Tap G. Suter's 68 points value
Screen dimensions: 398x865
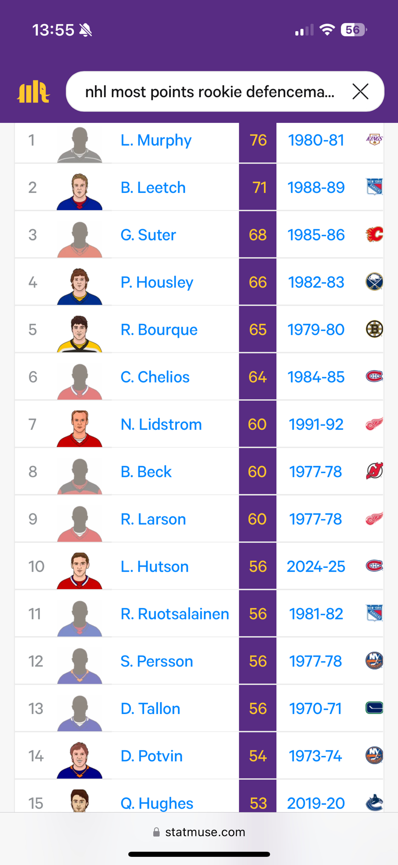point(258,235)
